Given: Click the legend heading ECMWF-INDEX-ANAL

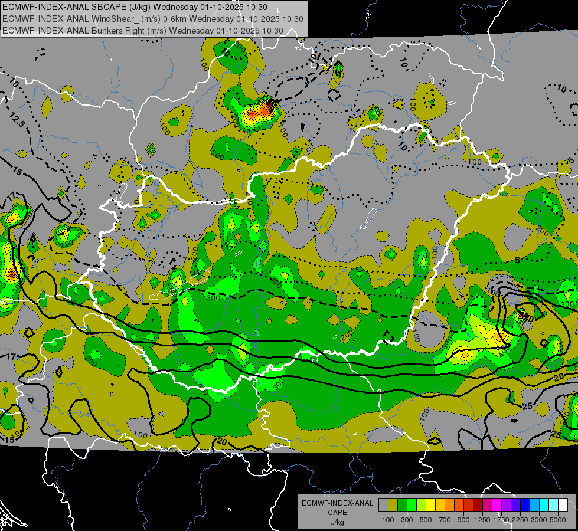Looking at the screenshot, I should (x=337, y=503).
